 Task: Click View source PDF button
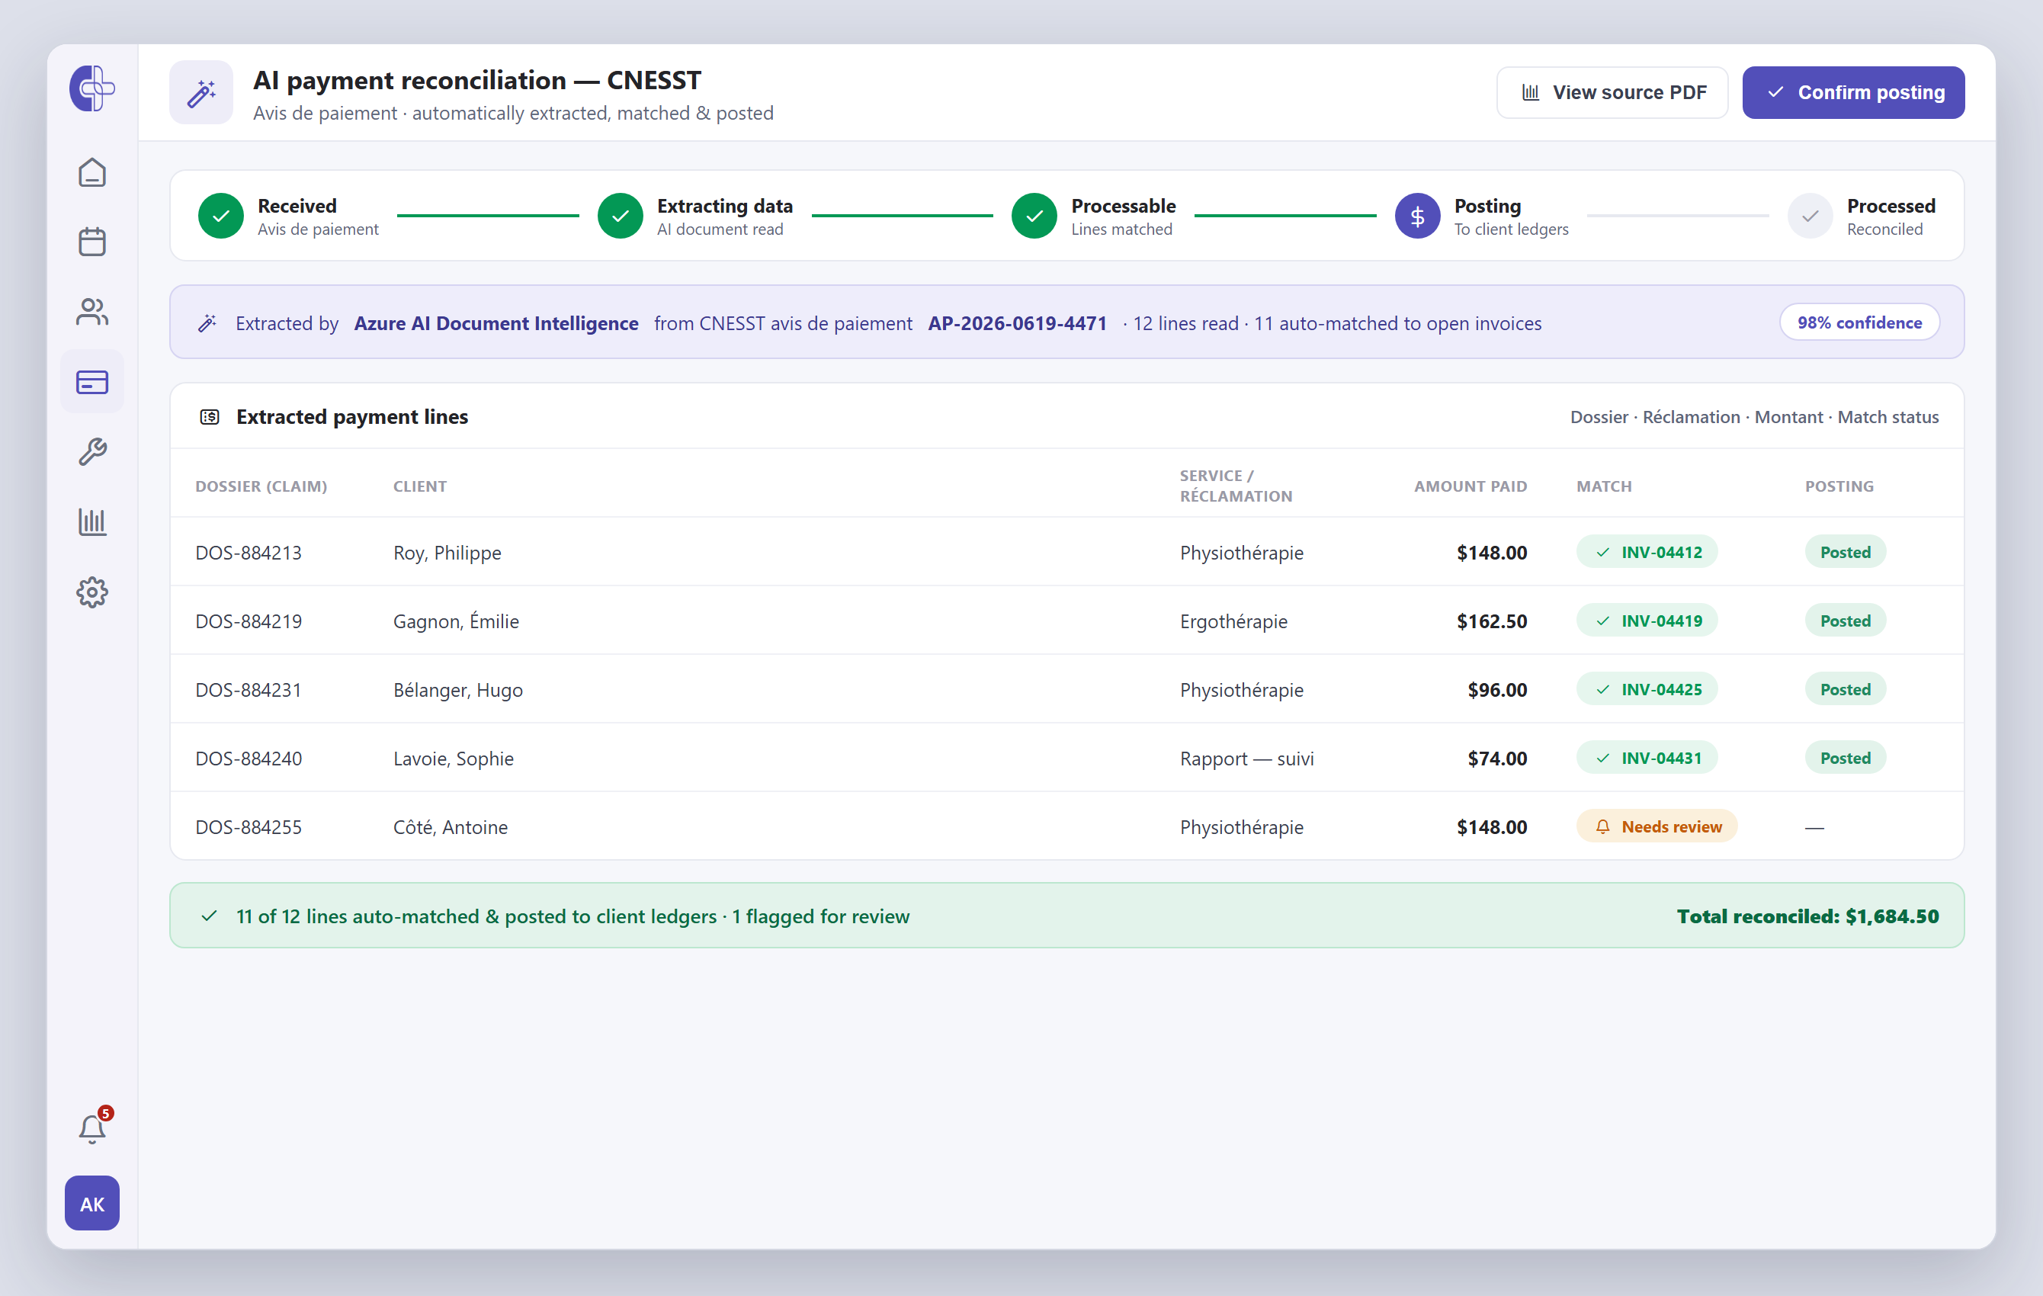coord(1612,91)
